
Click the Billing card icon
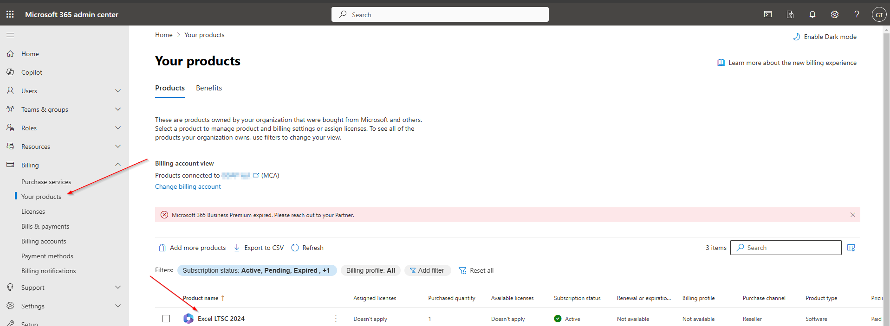click(10, 165)
